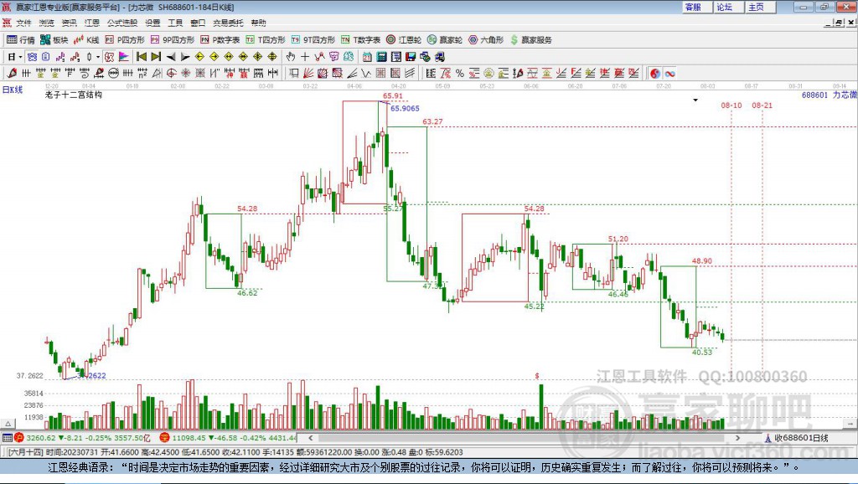Select the red circle crosshair tool
This screenshot has width=858, height=484.
[x=171, y=74]
